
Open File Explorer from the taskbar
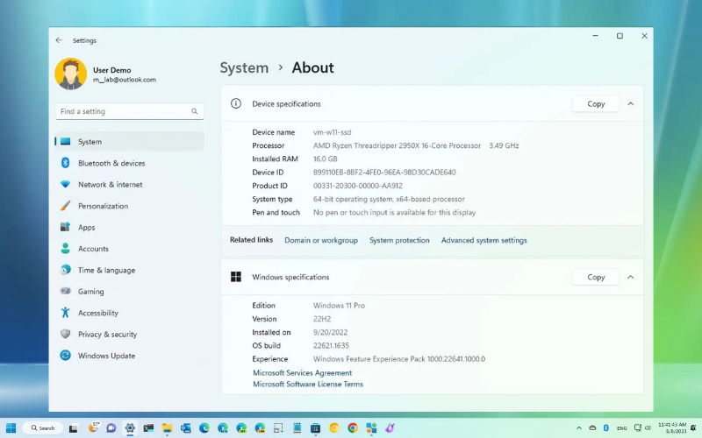pyautogui.click(x=167, y=427)
